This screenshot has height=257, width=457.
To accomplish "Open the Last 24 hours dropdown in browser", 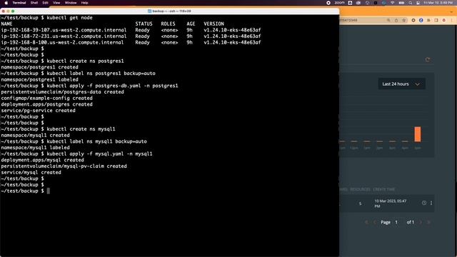I will (x=401, y=84).
